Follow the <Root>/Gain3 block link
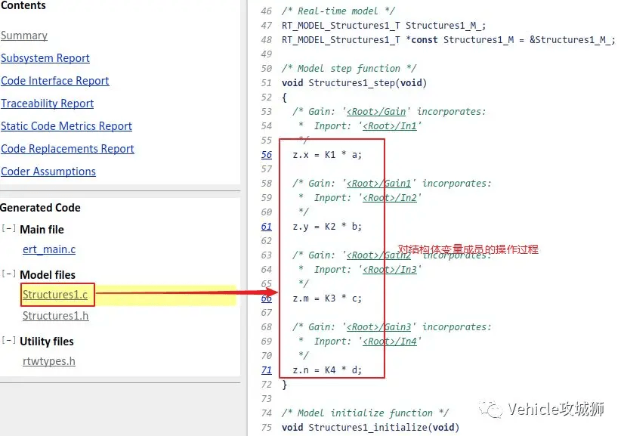The width and height of the screenshot is (624, 436). (x=379, y=327)
